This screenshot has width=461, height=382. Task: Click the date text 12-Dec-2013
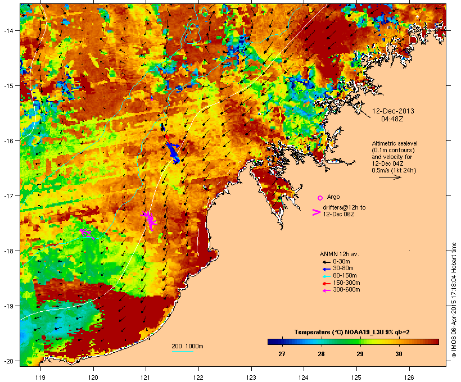point(393,111)
